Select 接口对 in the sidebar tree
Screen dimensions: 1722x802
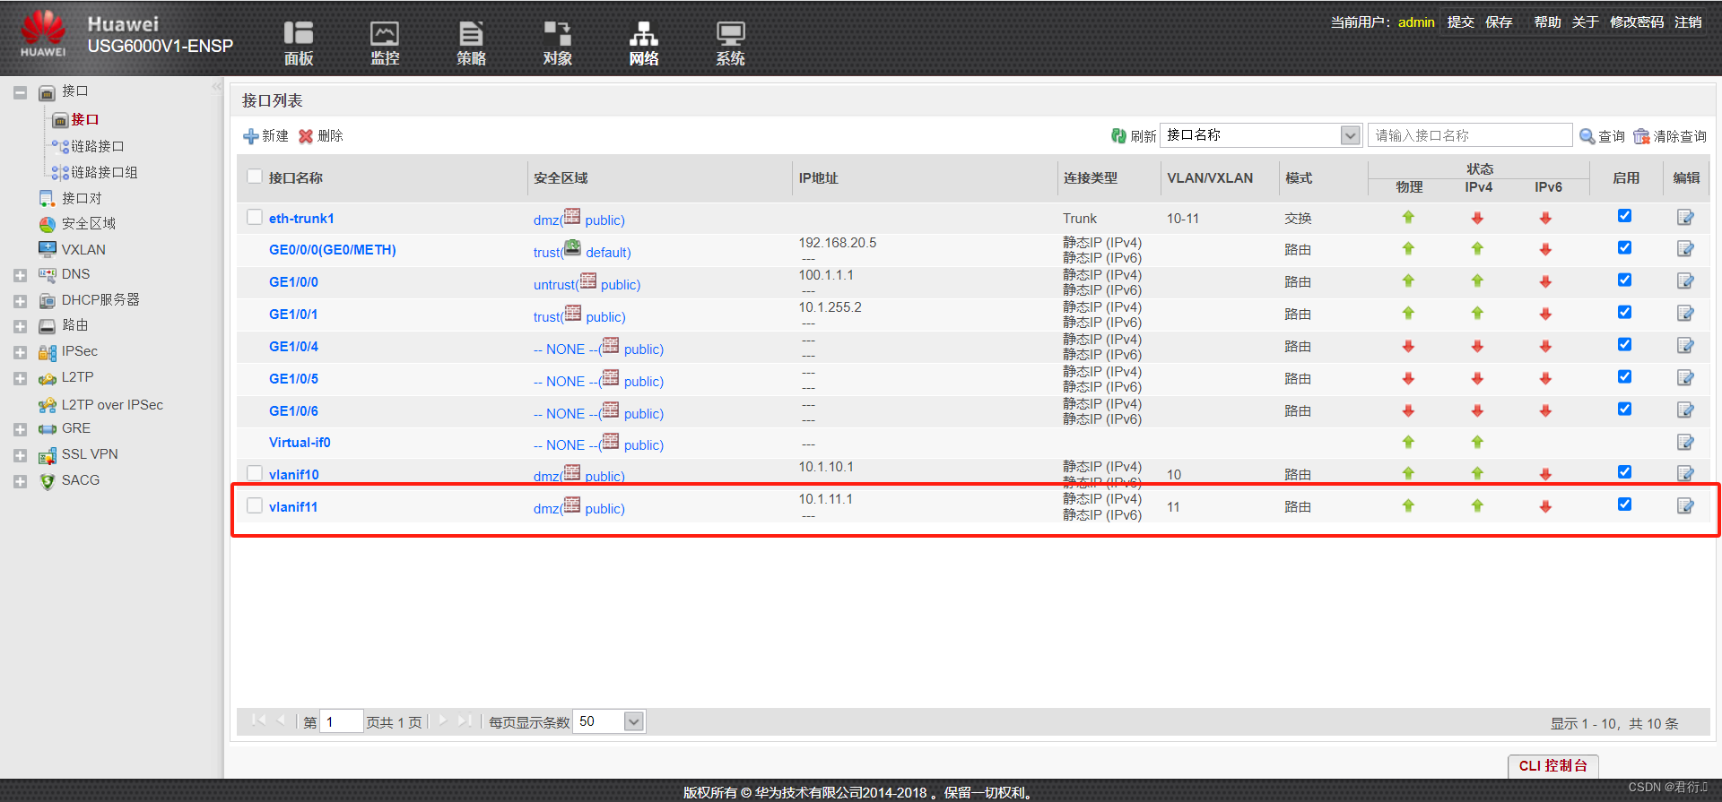[x=82, y=198]
